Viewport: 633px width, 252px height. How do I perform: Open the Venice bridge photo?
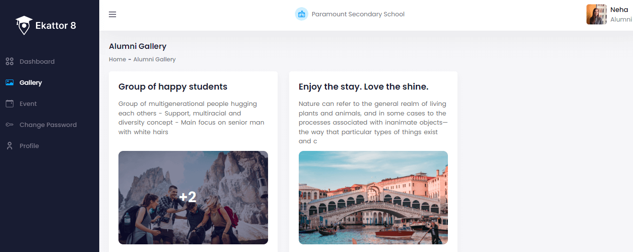(373, 197)
